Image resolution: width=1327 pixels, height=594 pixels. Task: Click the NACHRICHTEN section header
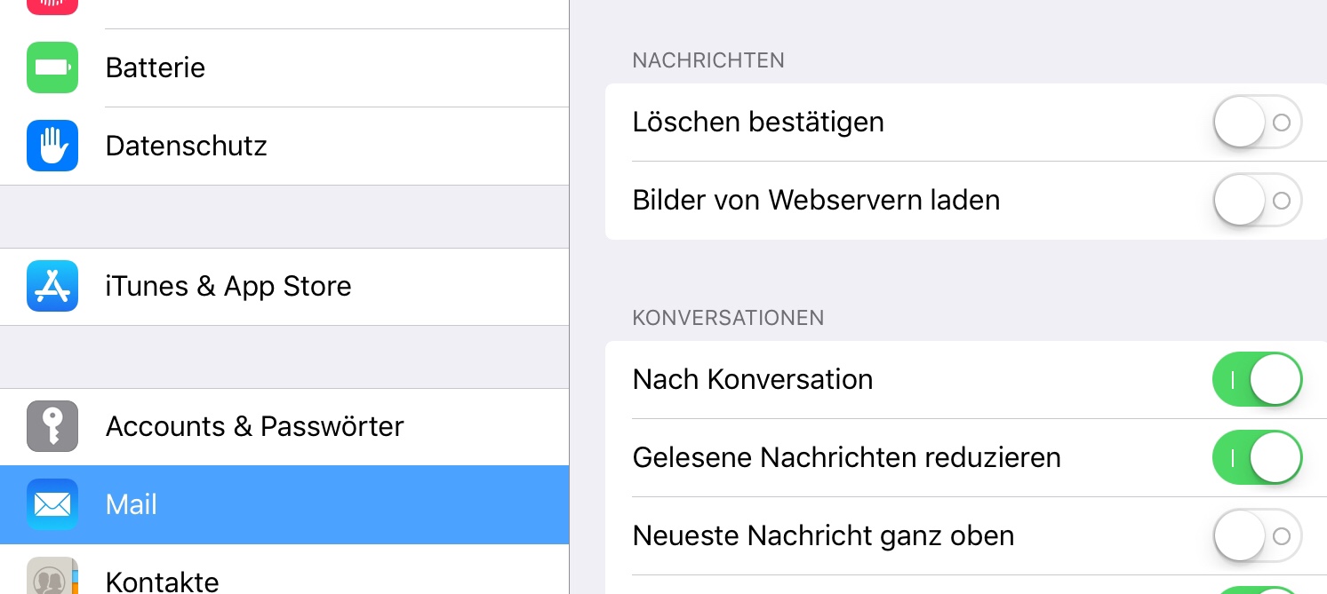pos(708,60)
